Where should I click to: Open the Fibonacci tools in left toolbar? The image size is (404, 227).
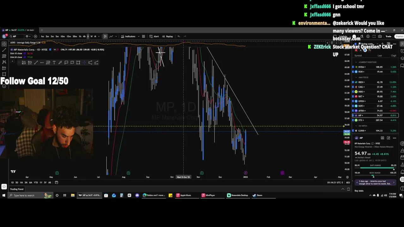(4, 56)
